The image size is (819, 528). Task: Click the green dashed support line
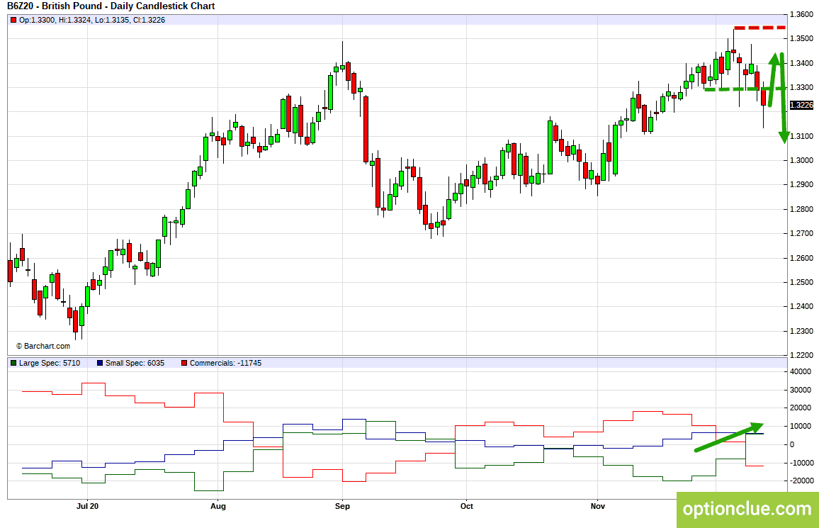coord(745,89)
